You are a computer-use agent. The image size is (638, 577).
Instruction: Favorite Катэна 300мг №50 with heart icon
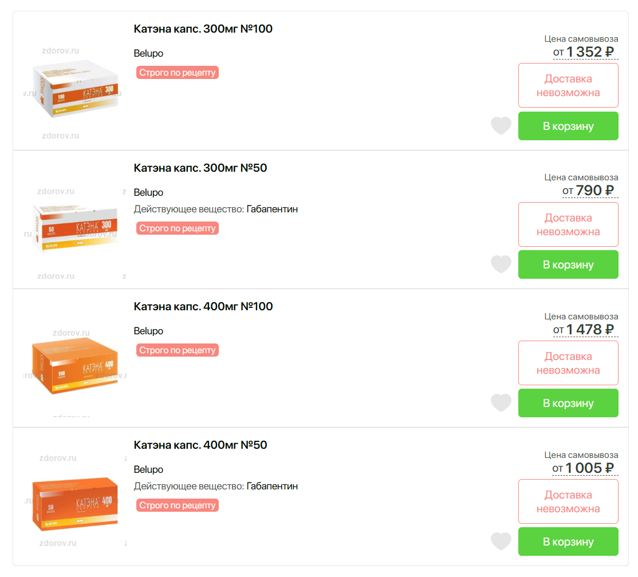point(501,264)
